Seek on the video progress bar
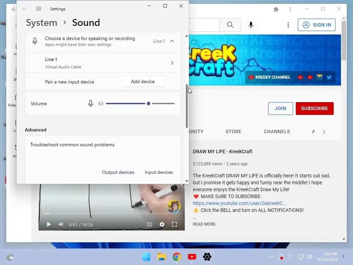The image size is (353, 265). click(x=112, y=213)
